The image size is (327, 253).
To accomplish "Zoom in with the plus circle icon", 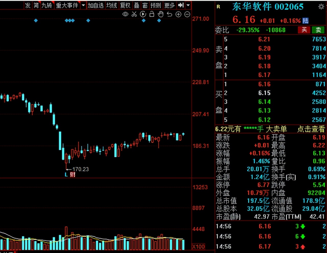I will [x=178, y=14].
